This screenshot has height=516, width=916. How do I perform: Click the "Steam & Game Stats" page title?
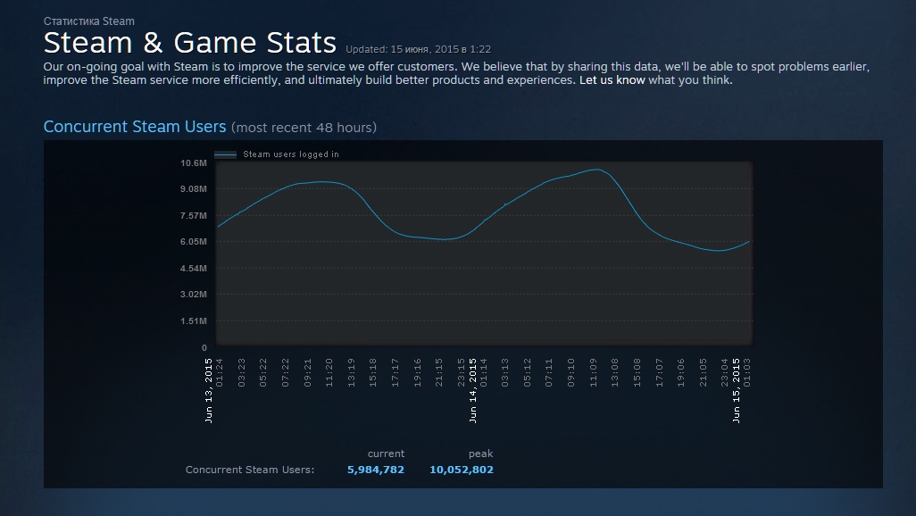point(190,43)
